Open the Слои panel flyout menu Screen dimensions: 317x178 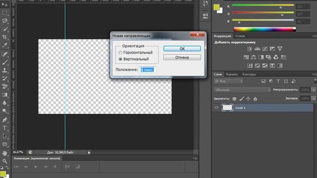pos(314,74)
